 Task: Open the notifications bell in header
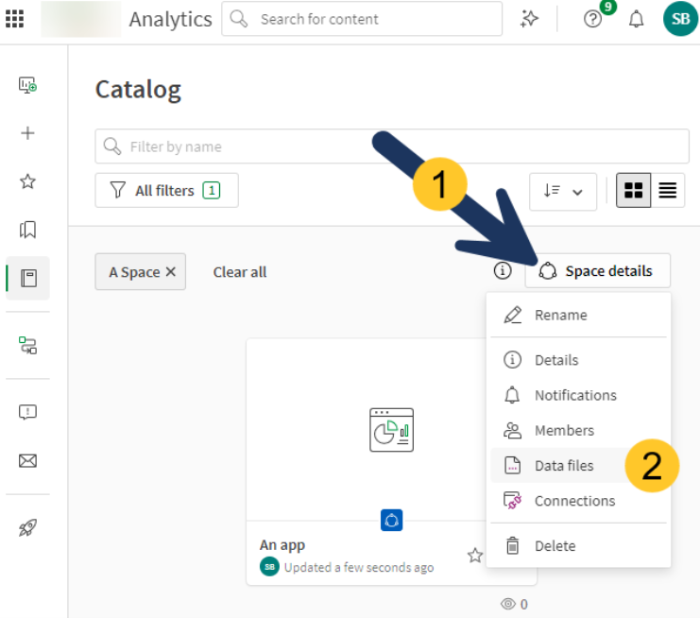click(x=636, y=19)
